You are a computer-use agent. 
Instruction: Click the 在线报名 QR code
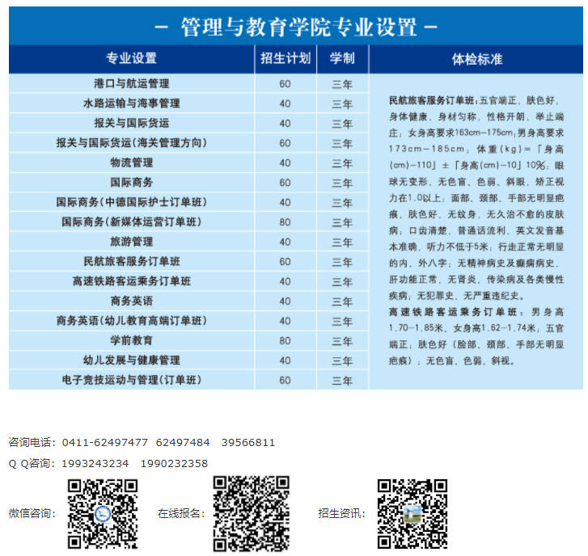pyautogui.click(x=251, y=513)
